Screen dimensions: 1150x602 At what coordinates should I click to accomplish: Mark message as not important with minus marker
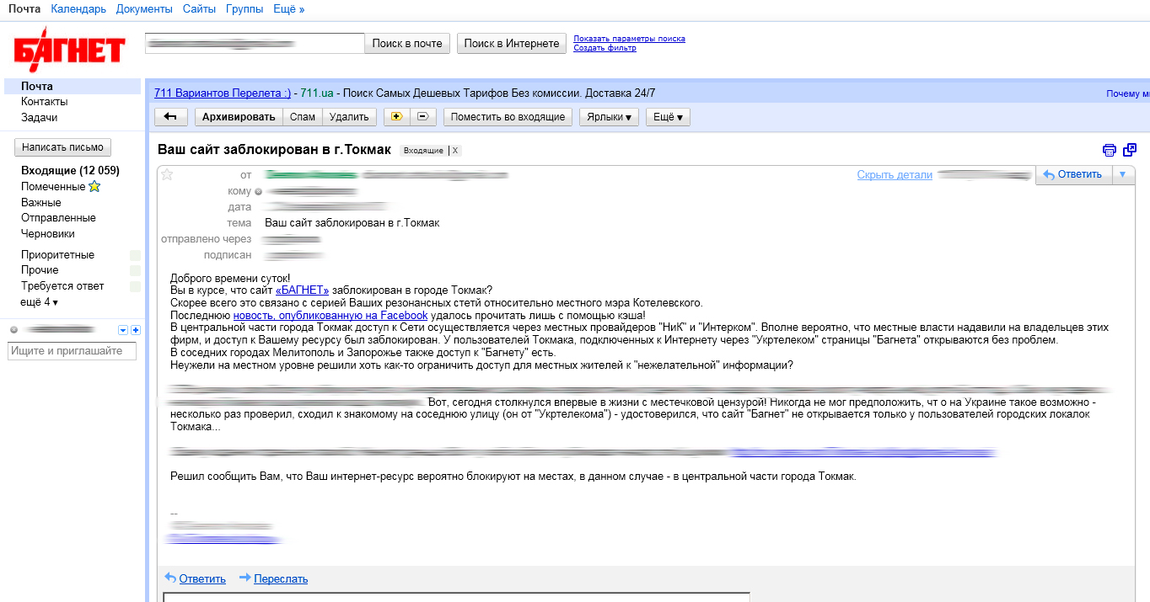423,117
